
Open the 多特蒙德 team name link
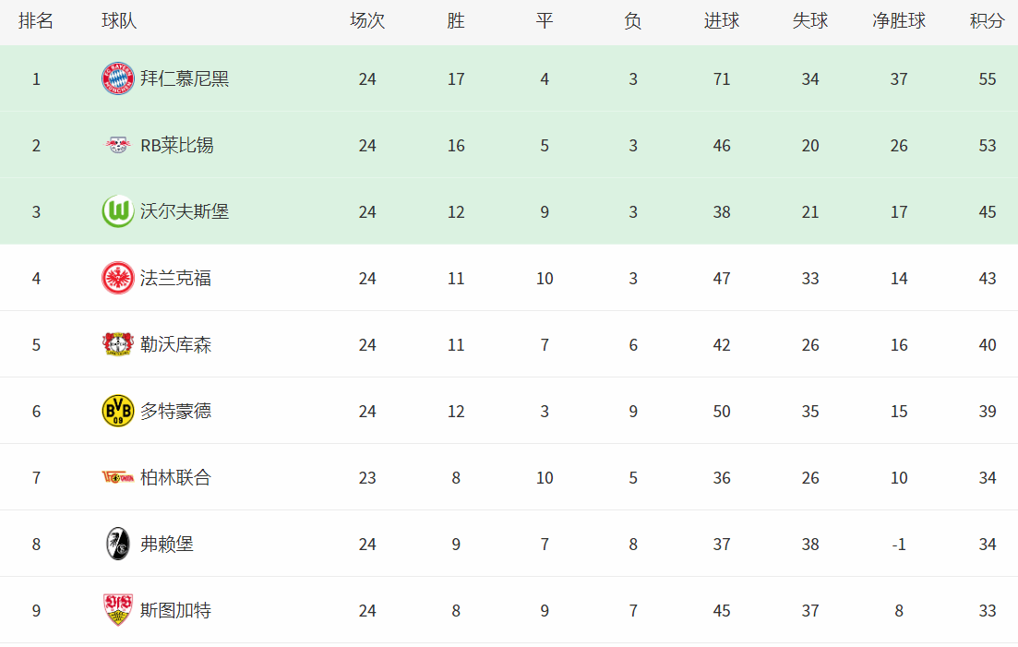tap(176, 412)
